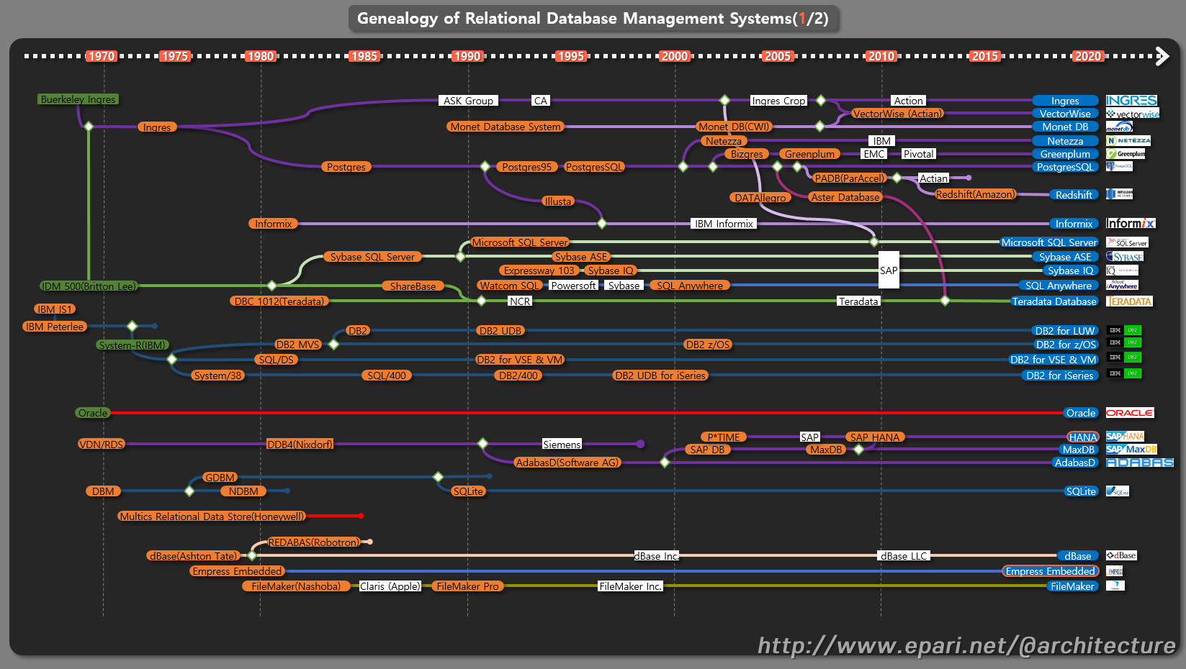Click the IBM DB2 logo next to DB2 for VSE & VM
Viewport: 1186px width, 669px height.
1124,358
